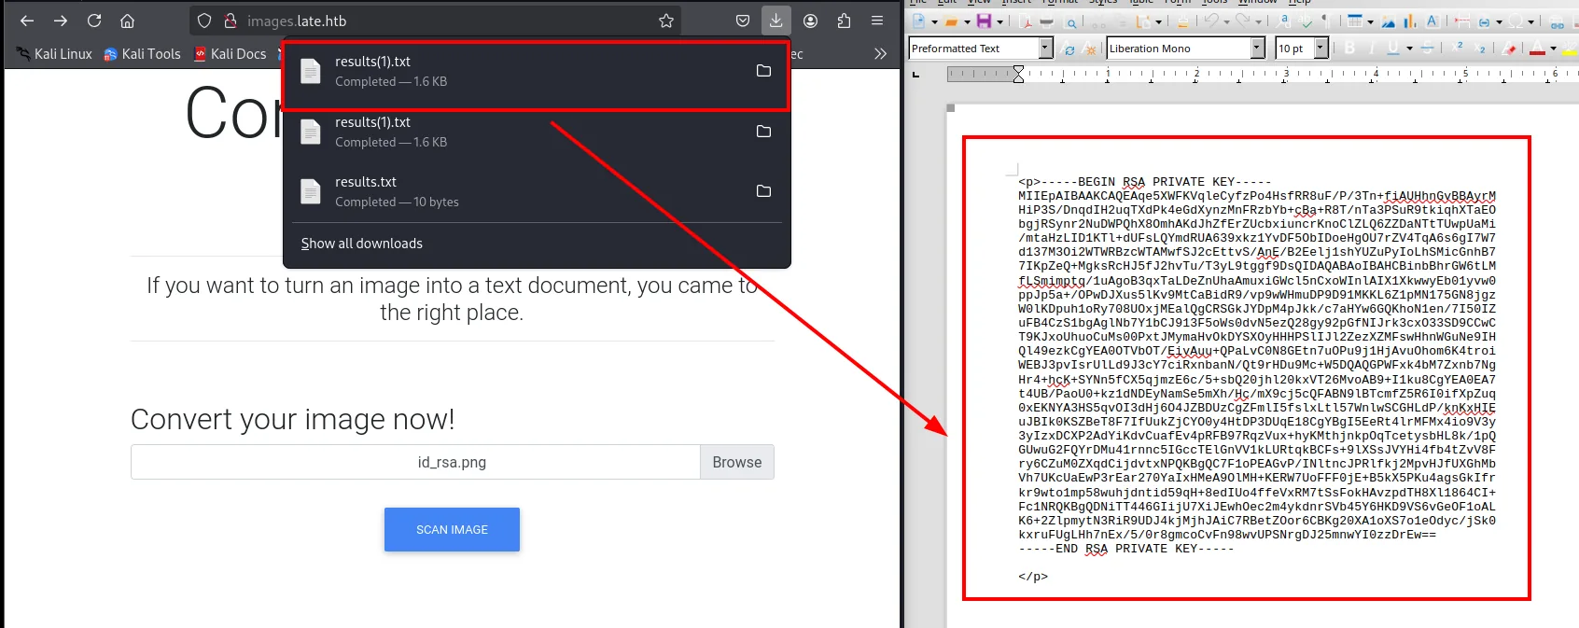Apply the red font color swatch
1579x628 pixels.
click(x=1537, y=49)
